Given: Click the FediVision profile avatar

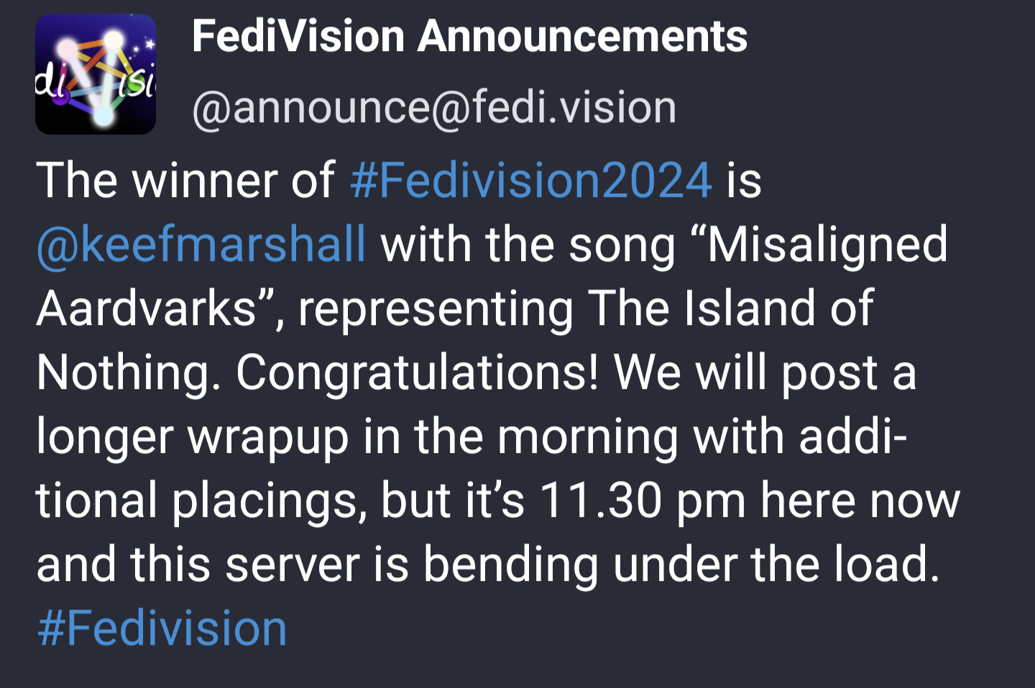Looking at the screenshot, I should [96, 74].
